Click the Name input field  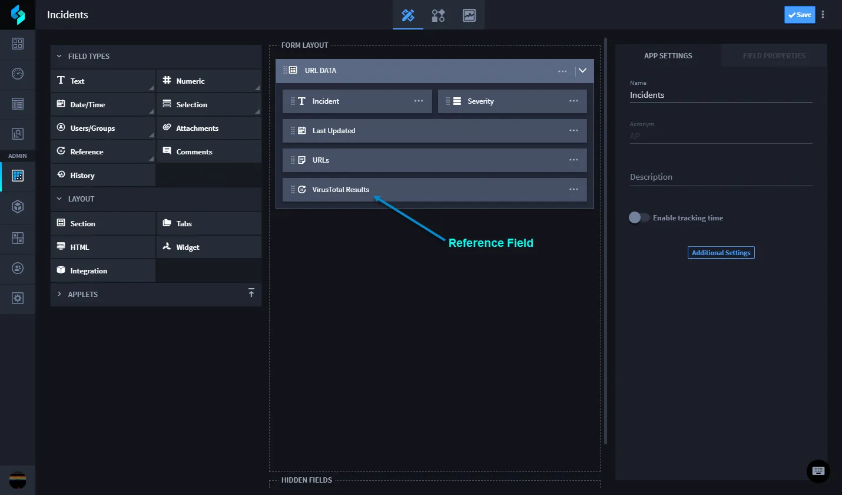click(x=721, y=95)
